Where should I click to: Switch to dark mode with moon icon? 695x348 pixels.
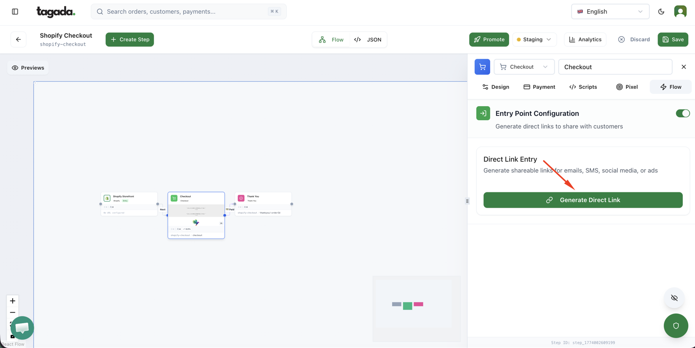point(661,12)
